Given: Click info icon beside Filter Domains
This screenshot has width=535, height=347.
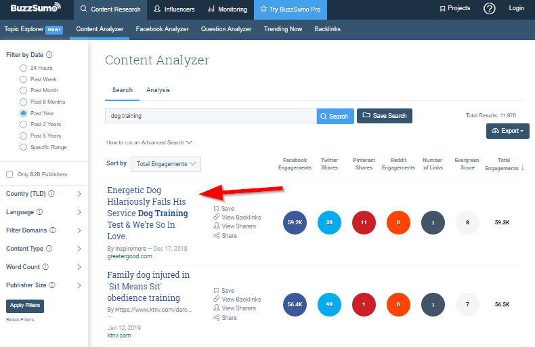Looking at the screenshot, I should coord(53,230).
